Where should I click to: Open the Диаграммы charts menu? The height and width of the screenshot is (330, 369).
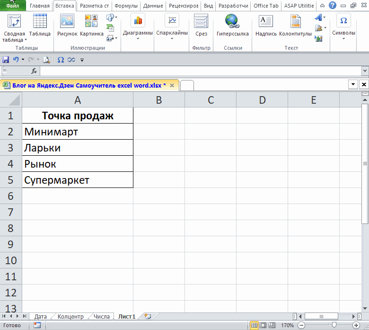point(138,27)
